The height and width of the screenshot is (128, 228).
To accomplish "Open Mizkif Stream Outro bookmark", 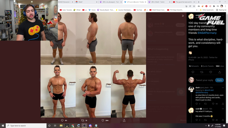I will tap(157, 10).
